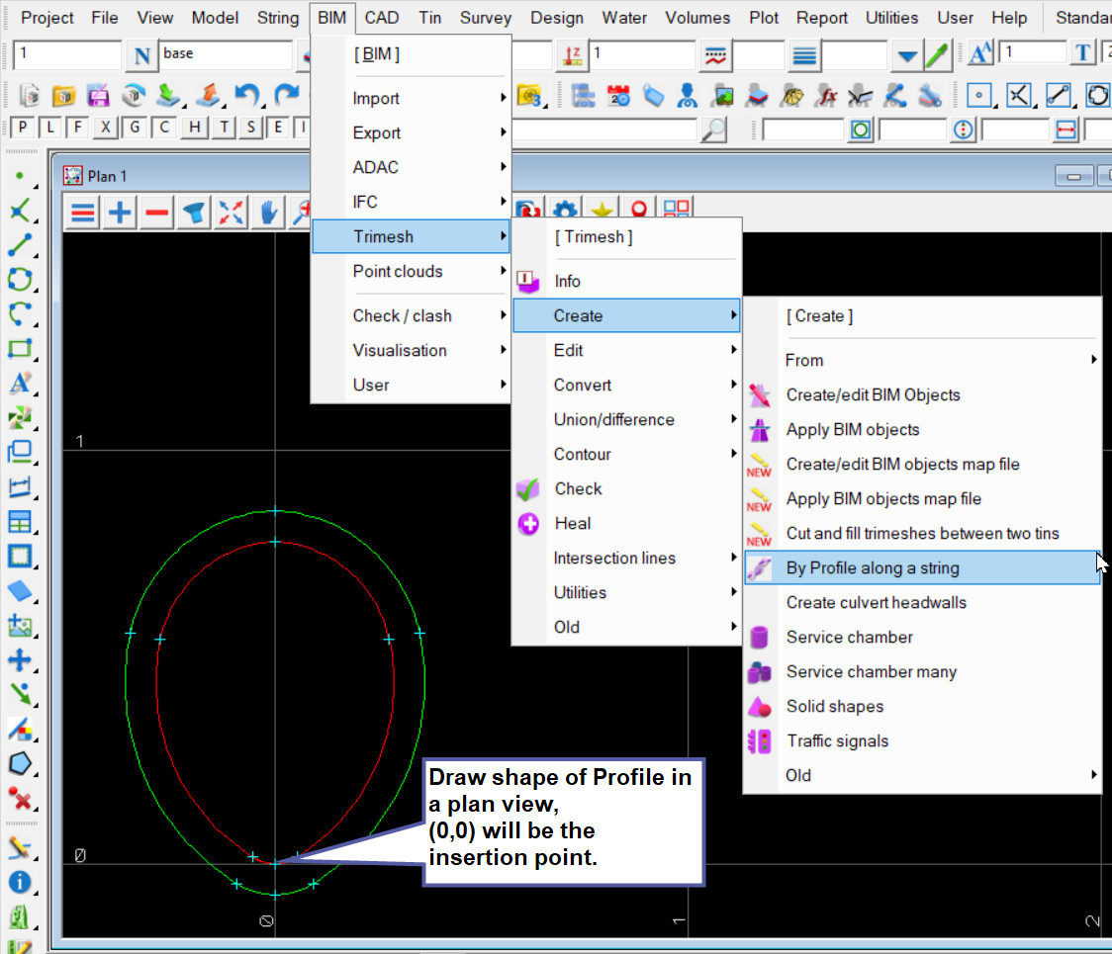Select the Create Line tool on left toolbar

coord(19,245)
